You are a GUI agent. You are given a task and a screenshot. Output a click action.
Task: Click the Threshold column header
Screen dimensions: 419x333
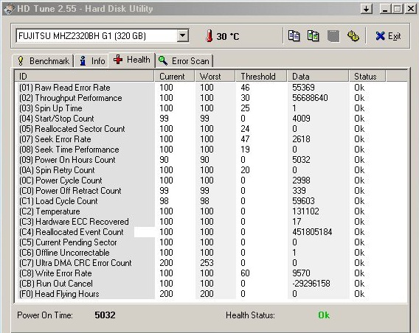261,77
